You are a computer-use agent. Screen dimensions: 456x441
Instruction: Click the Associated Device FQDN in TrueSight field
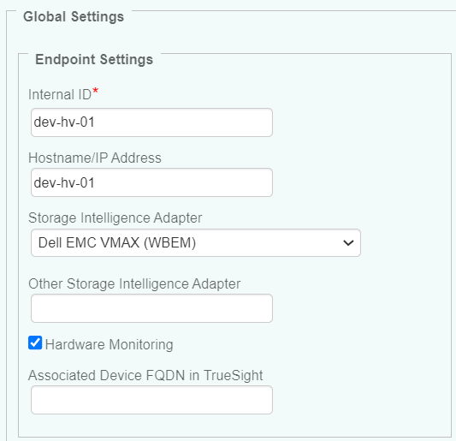tap(151, 400)
